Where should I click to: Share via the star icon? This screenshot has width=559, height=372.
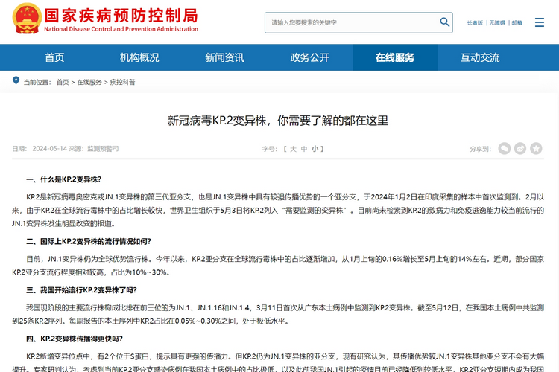click(537, 148)
